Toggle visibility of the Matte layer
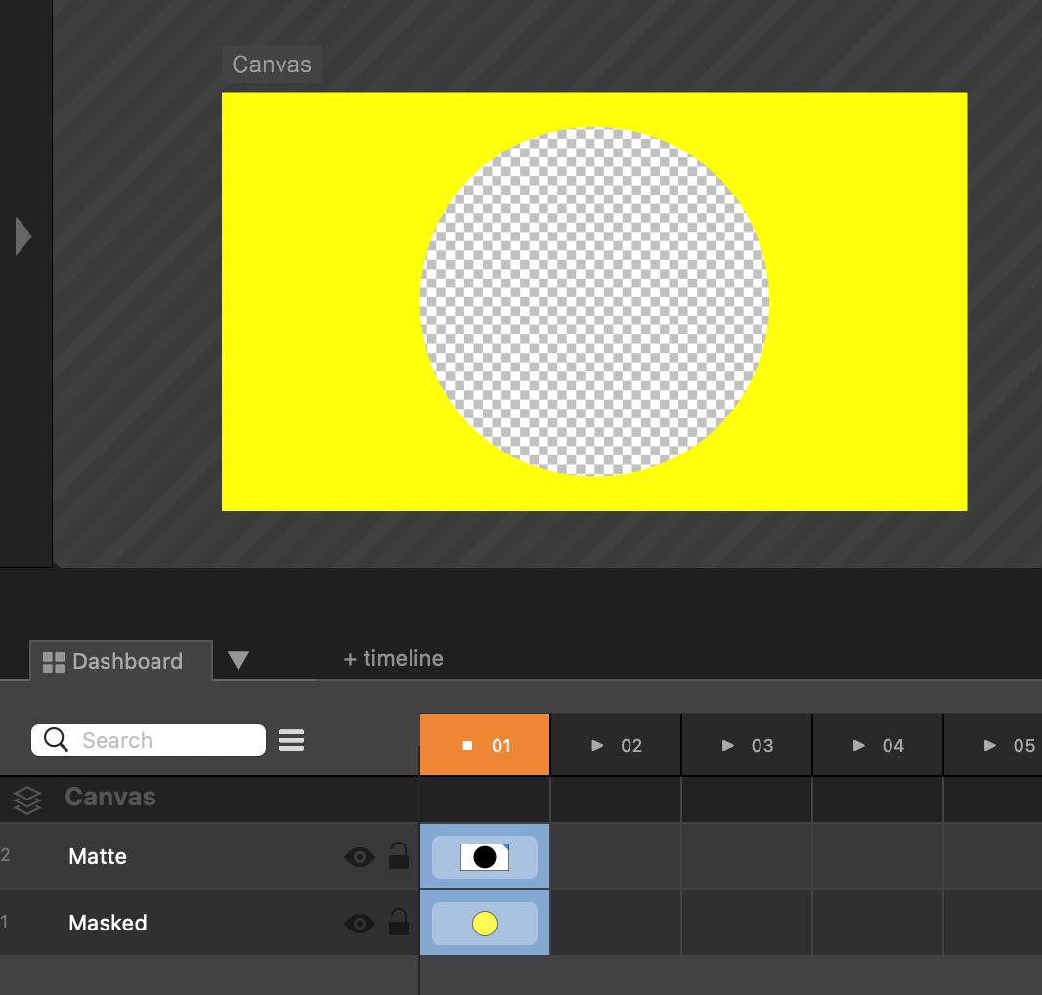Viewport: 1042px width, 995px height. 359,857
